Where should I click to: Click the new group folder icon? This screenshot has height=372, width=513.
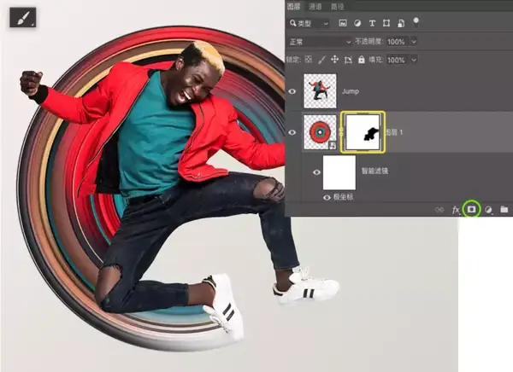(504, 209)
